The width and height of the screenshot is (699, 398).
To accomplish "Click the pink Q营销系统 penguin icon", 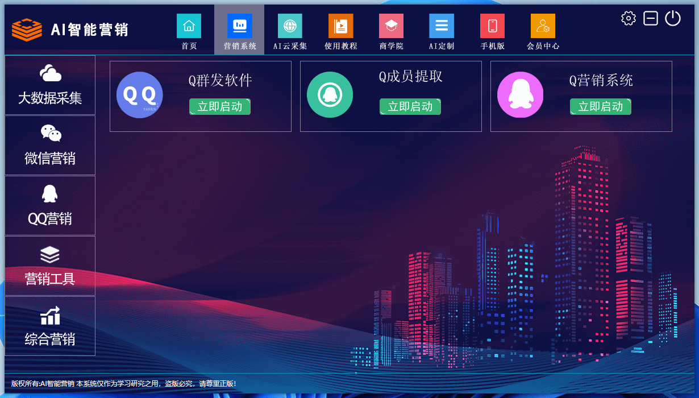I will tap(520, 94).
